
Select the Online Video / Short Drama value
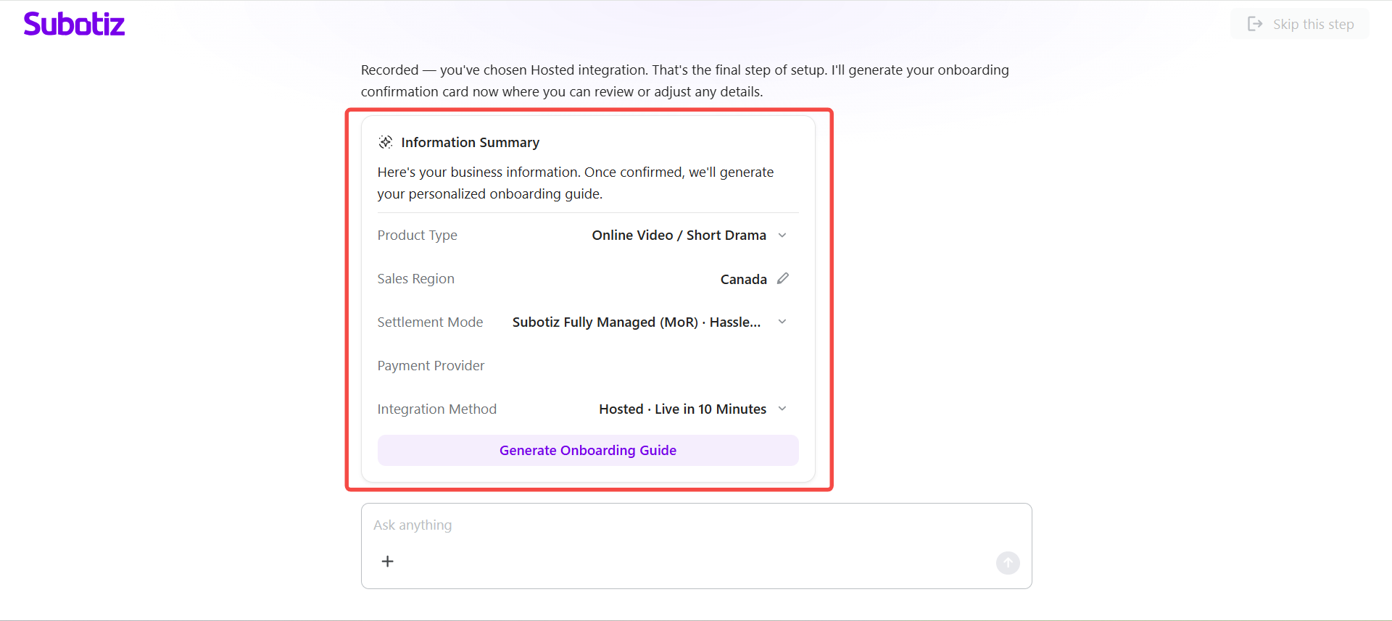pyautogui.click(x=679, y=236)
